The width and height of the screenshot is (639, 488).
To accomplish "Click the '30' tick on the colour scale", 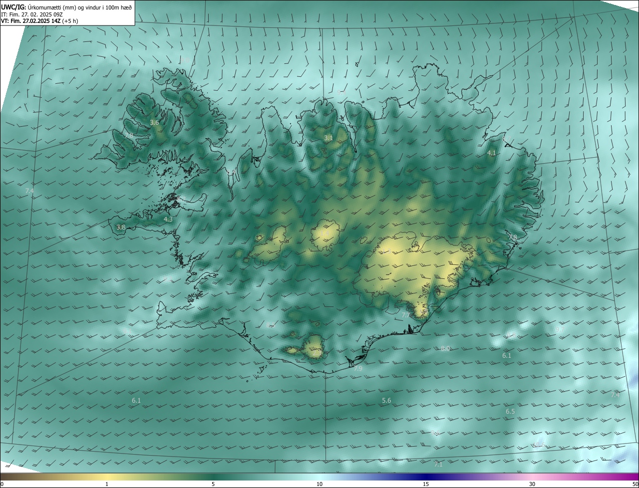I will [532, 484].
